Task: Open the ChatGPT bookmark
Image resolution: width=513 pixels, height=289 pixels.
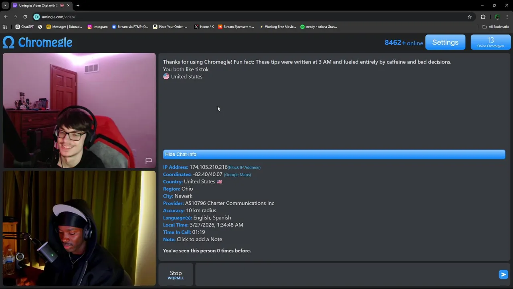Action: 24,26
